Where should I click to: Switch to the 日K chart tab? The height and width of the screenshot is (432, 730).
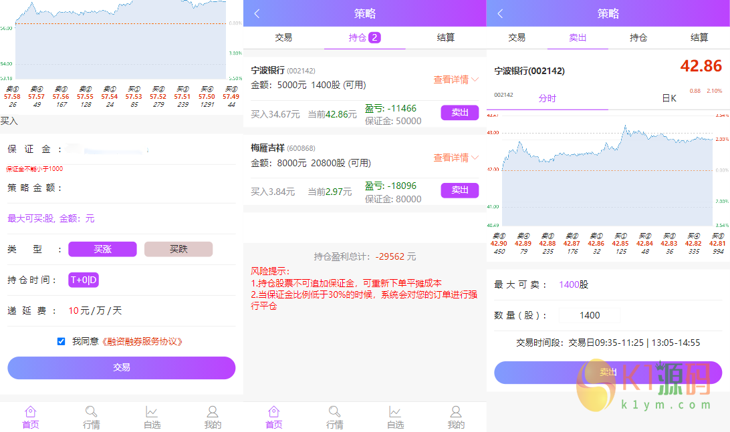tap(668, 98)
